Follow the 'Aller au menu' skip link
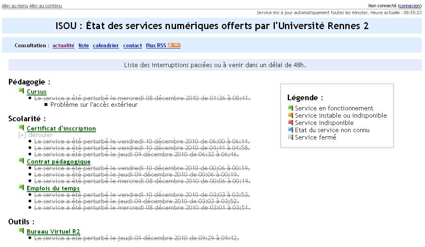This screenshot has height=247, width=425. pyautogui.click(x=15, y=6)
